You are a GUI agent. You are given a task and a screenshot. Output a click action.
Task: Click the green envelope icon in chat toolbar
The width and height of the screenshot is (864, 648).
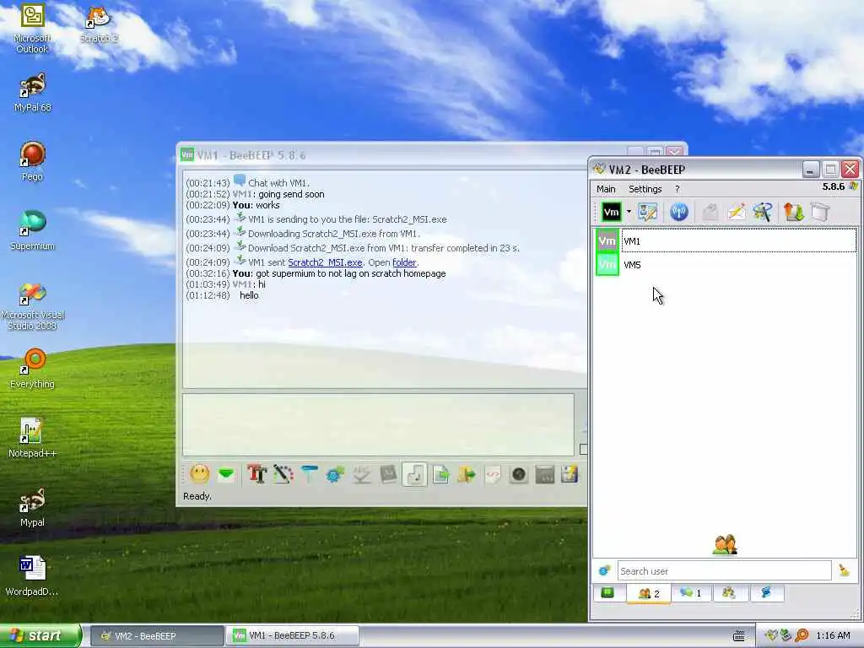pos(226,474)
